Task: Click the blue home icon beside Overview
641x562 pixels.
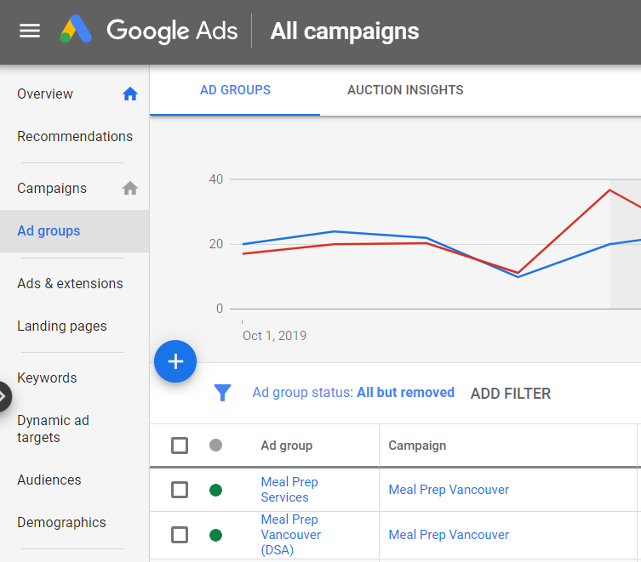Action: [x=130, y=94]
